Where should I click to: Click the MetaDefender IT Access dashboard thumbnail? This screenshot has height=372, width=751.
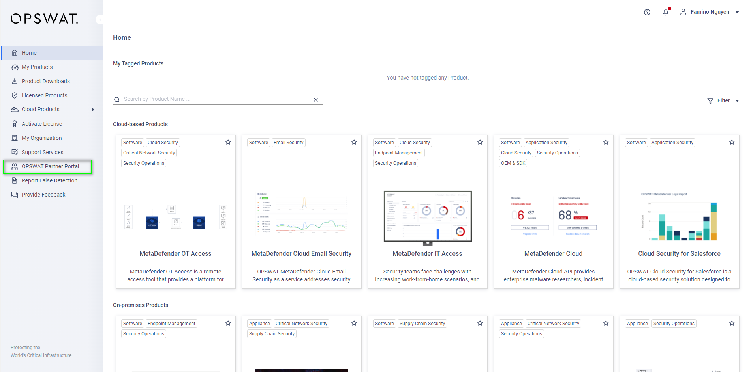(x=428, y=218)
